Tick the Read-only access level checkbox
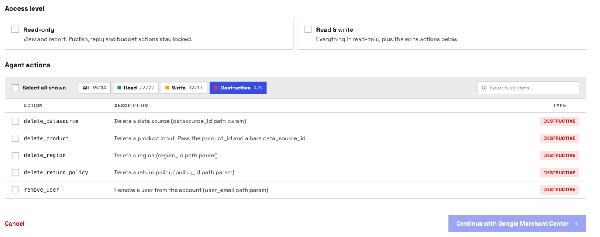This screenshot has width=600, height=237. pos(15,29)
